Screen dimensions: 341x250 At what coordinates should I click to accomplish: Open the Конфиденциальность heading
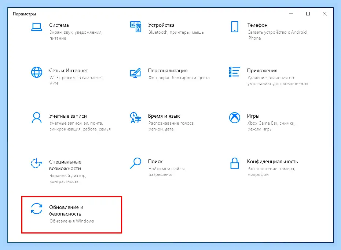pos(272,162)
